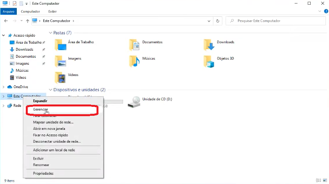Select Imagens in the navigation sidebar
Viewport: 329px width, 184px height.
(22, 64)
